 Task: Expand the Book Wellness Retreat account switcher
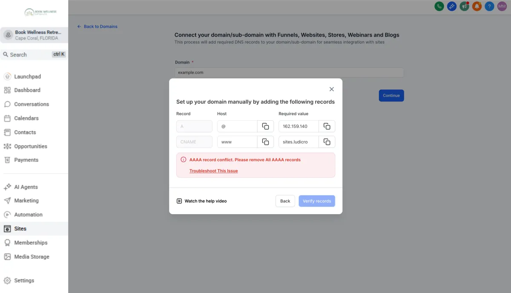click(x=34, y=35)
